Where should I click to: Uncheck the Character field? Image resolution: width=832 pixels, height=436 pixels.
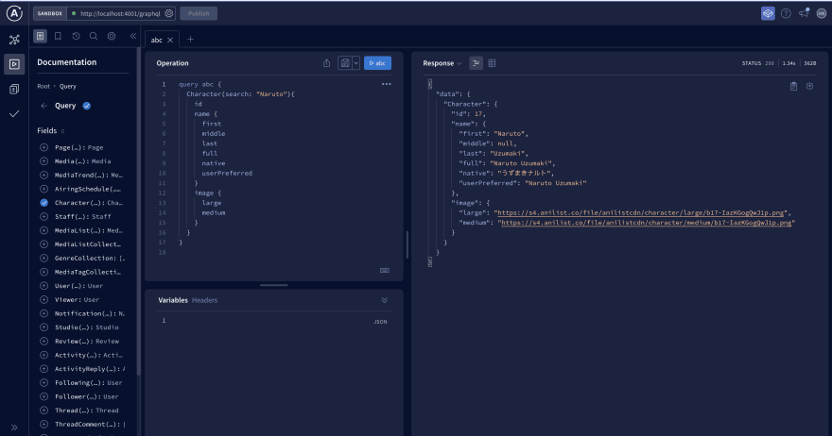tap(44, 202)
